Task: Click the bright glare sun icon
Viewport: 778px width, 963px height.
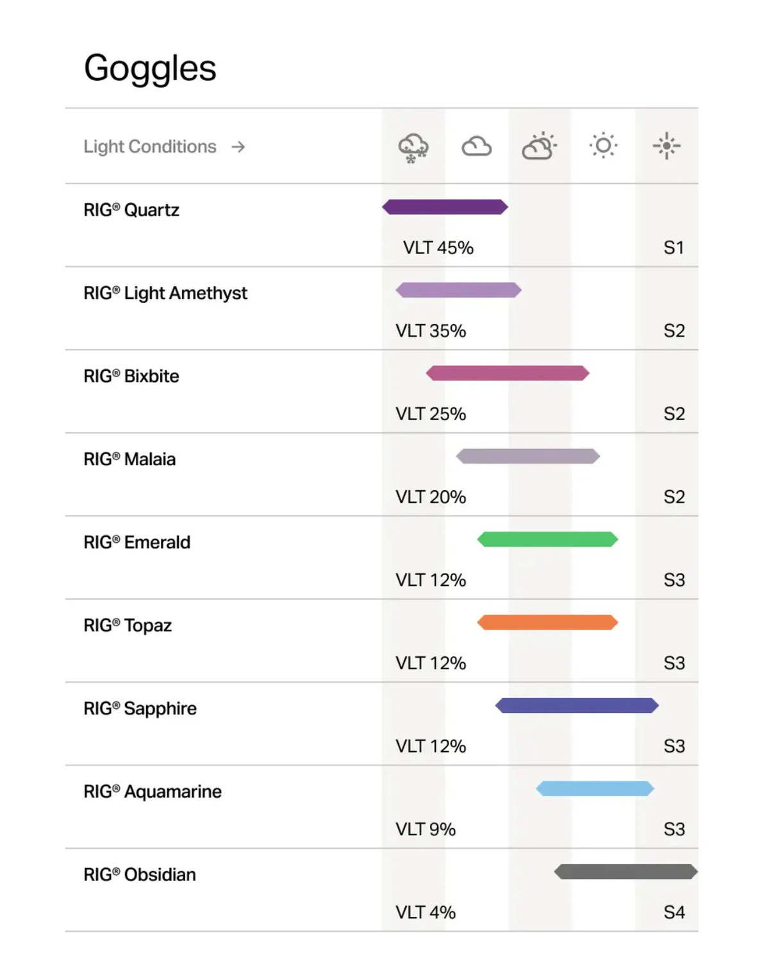Action: point(666,146)
